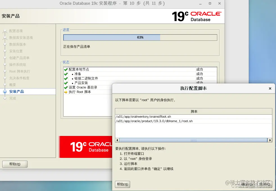Close the 执行配置脚本 dialog
This screenshot has width=276, height=191.
(x=270, y=88)
